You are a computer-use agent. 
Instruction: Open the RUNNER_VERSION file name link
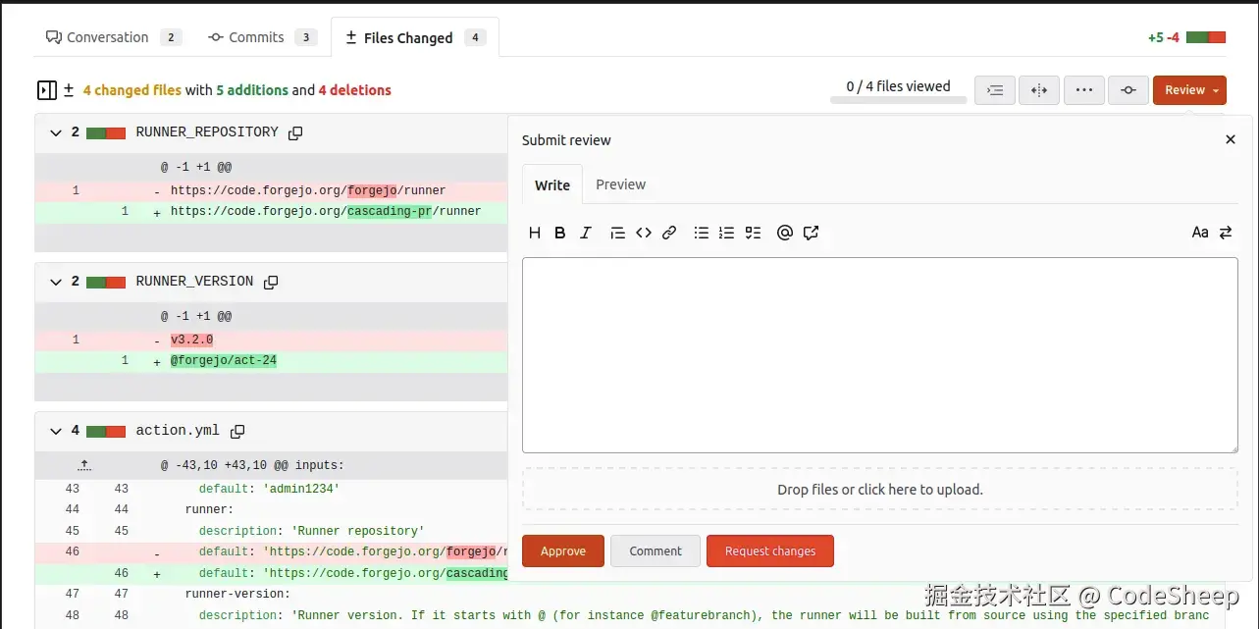tap(194, 282)
